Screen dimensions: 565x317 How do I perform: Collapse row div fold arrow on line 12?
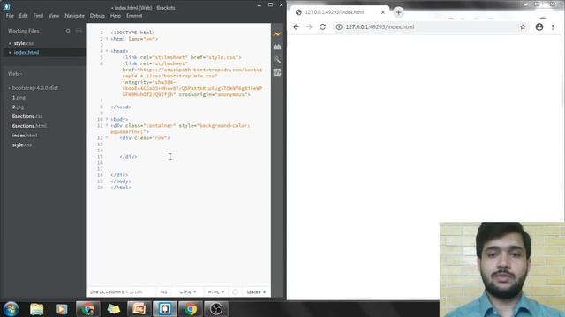pyautogui.click(x=107, y=137)
